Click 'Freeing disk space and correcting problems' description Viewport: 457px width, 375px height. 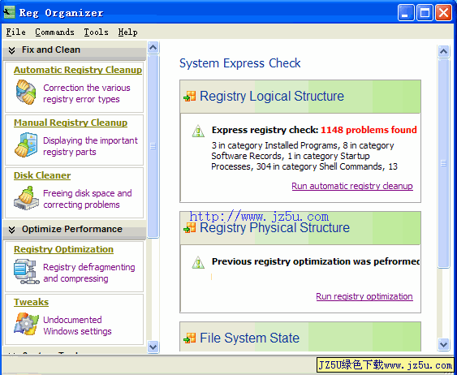coord(88,199)
